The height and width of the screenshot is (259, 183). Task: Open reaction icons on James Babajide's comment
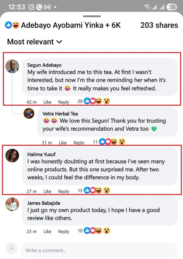coord(97,231)
